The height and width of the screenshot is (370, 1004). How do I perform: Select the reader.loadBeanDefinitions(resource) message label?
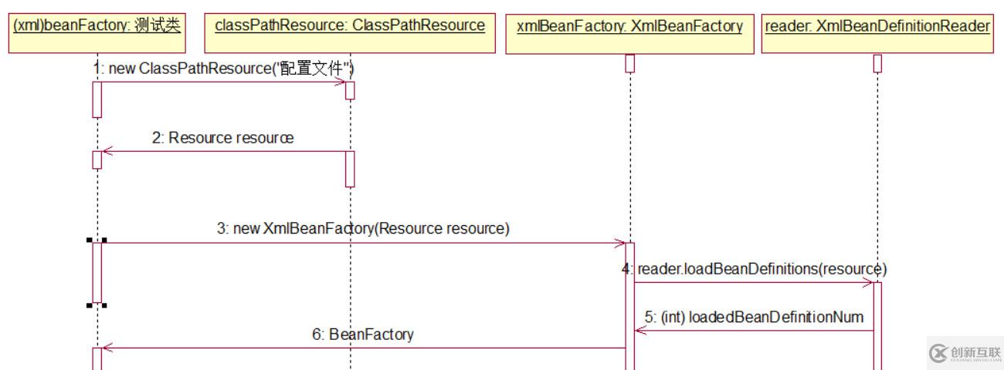point(761,269)
